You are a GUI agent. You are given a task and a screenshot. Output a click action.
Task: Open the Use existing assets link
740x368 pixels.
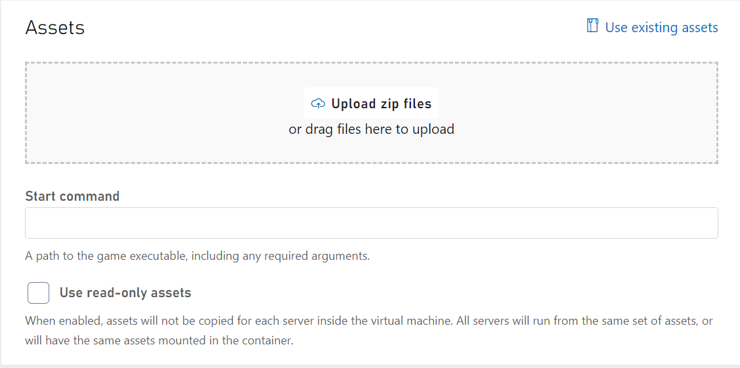[x=652, y=27]
